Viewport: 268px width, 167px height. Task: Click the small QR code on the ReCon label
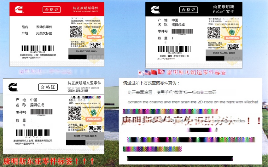233,46
